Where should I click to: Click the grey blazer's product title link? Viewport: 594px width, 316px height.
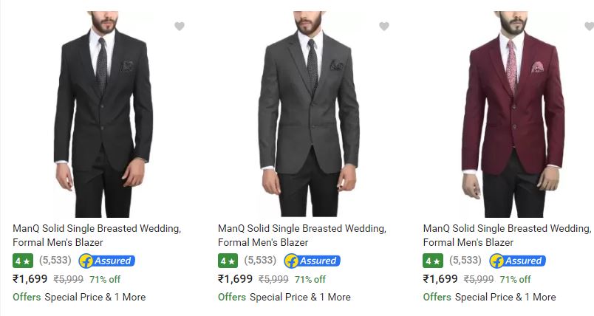301,235
